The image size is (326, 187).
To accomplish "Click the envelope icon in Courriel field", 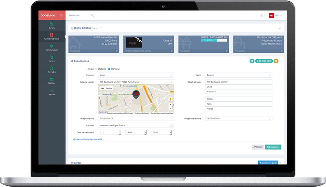I will 172,126.
